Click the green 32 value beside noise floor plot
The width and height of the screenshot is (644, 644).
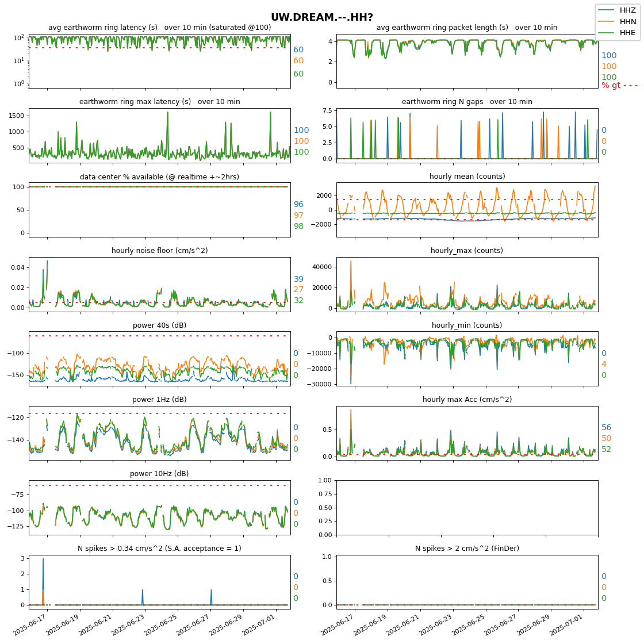298,300
